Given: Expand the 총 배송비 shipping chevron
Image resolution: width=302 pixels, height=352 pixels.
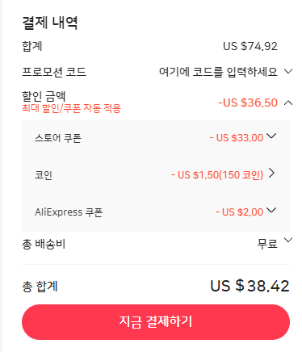Looking at the screenshot, I should (288, 240).
